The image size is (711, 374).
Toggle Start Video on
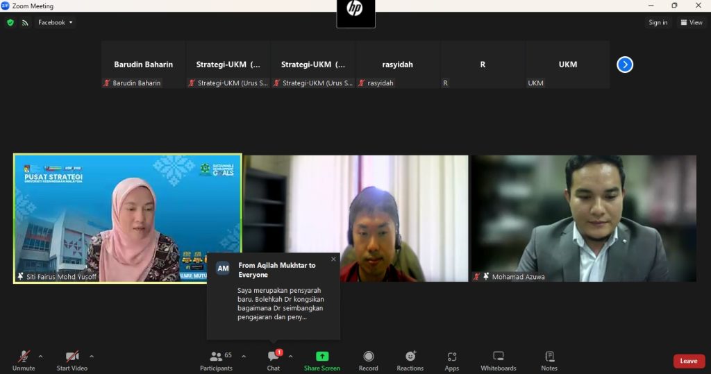[x=72, y=359]
